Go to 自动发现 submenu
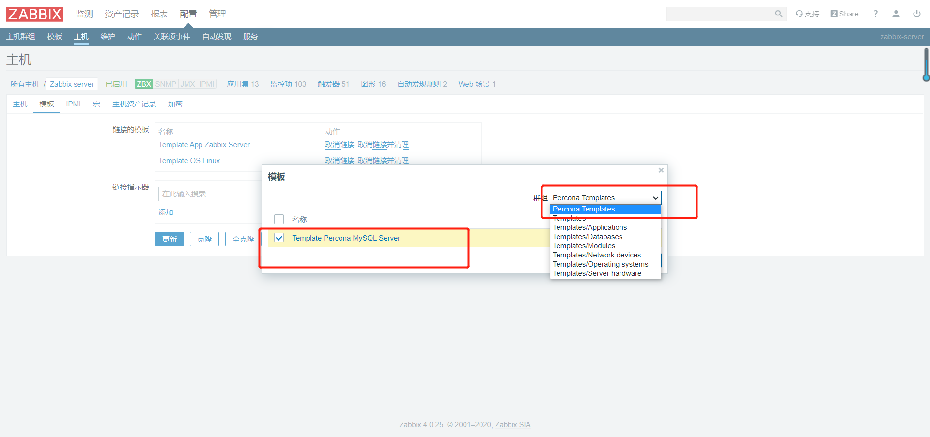The width and height of the screenshot is (930, 437). pos(217,37)
